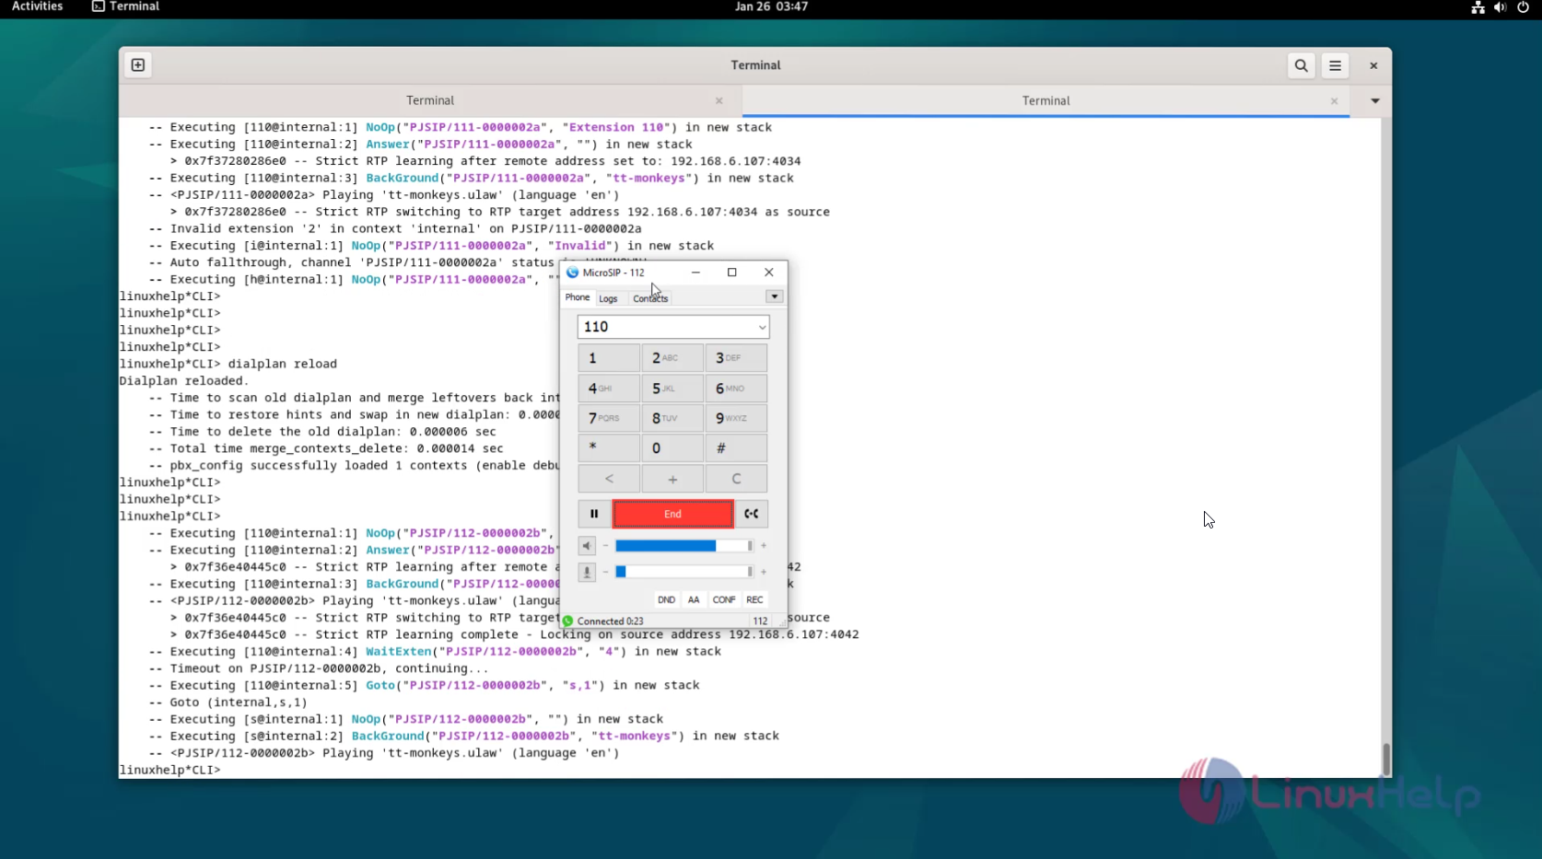This screenshot has width=1542, height=859.
Task: Click the terminal vertical scrollbar
Action: coord(1385,759)
